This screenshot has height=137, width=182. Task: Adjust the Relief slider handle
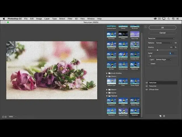click(150, 56)
